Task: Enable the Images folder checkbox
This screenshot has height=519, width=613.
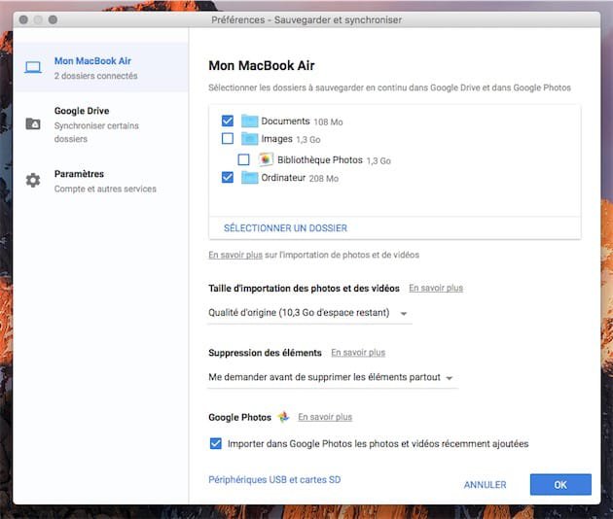Action: [x=228, y=140]
